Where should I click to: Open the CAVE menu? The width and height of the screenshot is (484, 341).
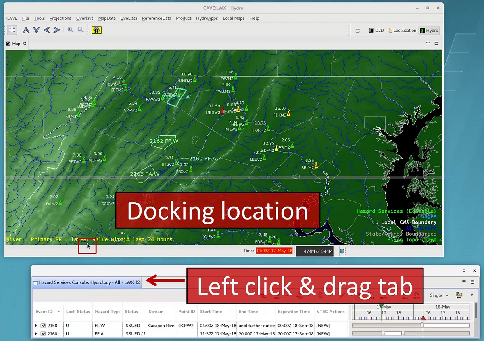pyautogui.click(x=12, y=18)
